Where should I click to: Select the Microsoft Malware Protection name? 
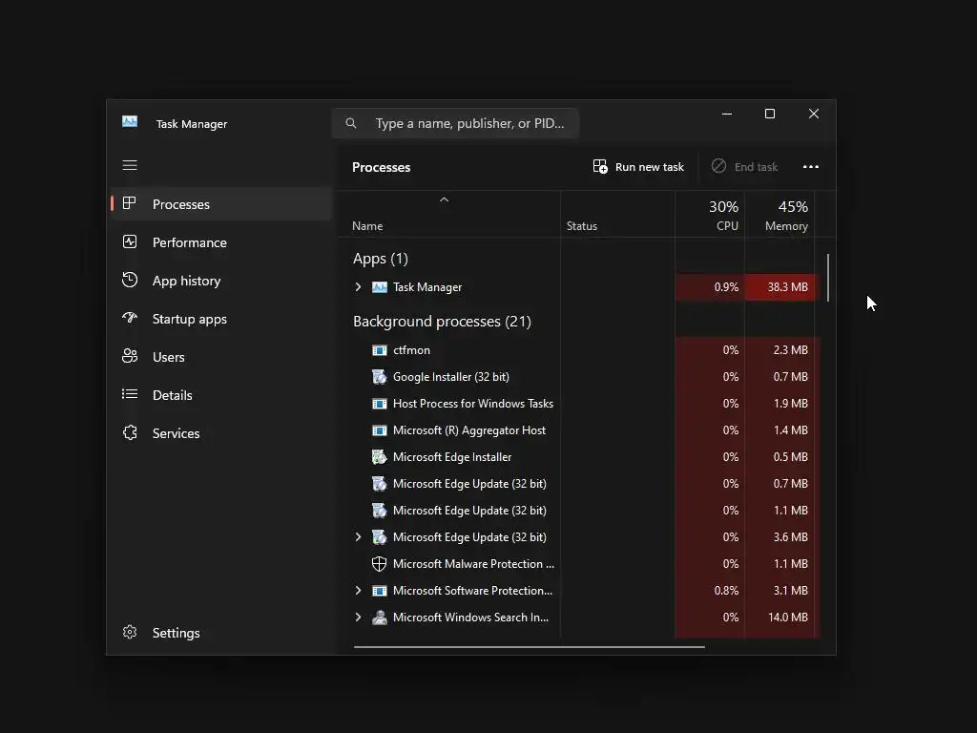coord(473,564)
